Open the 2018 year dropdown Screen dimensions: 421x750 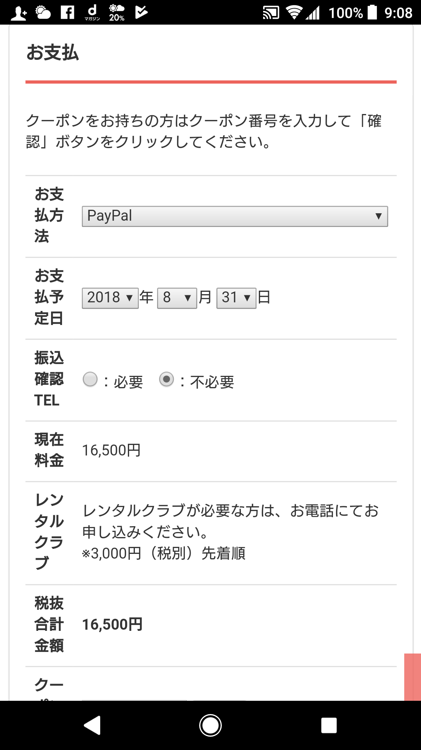click(x=110, y=298)
